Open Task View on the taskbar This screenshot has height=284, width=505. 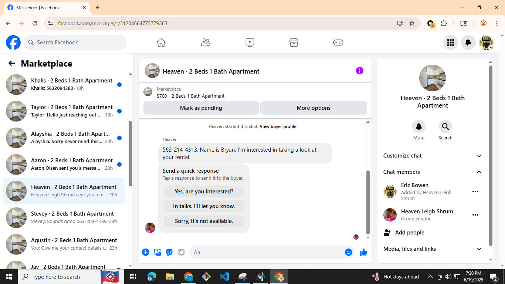pos(133,277)
